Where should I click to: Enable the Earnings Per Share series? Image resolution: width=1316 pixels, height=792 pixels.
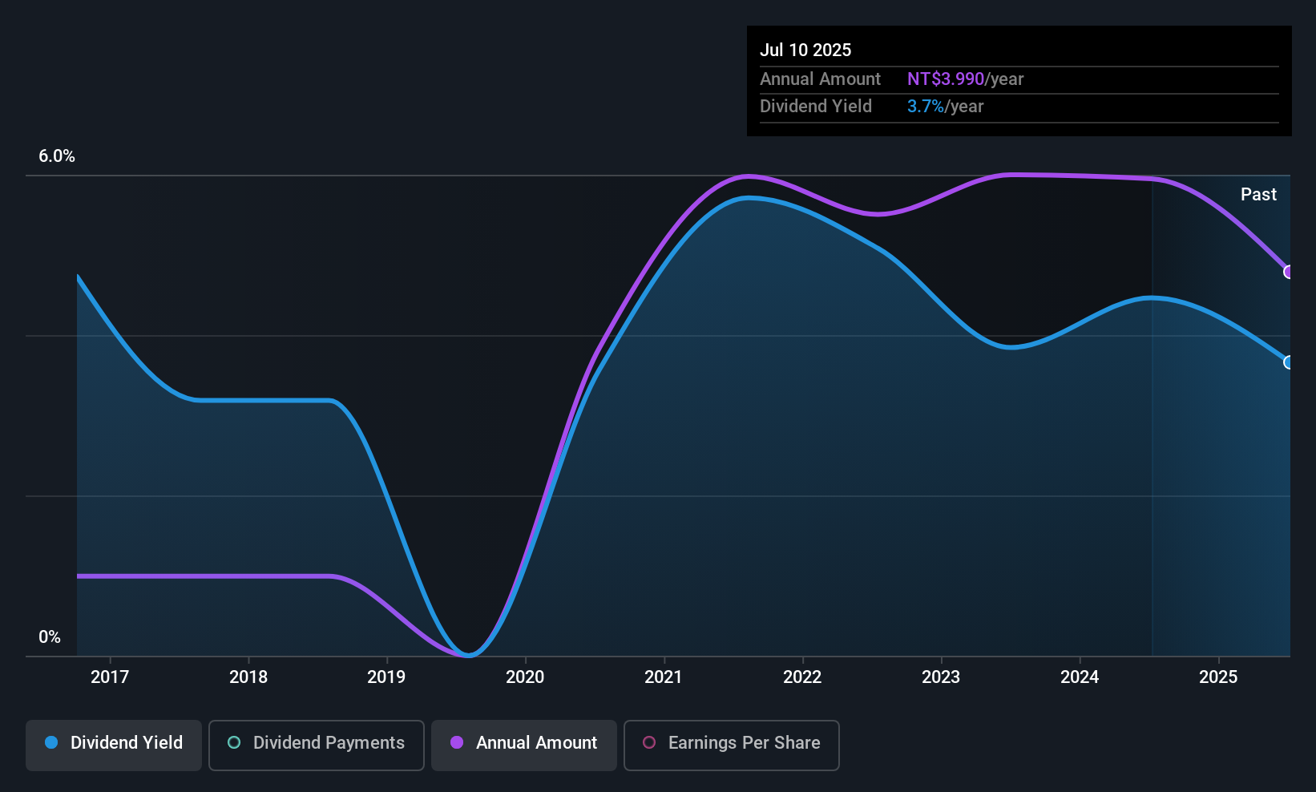click(730, 743)
